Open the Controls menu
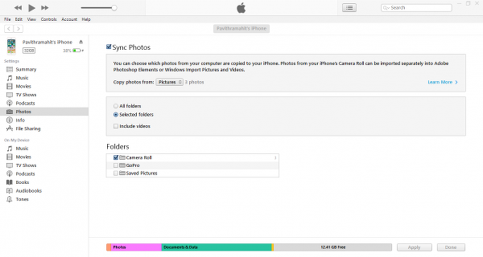 click(49, 19)
